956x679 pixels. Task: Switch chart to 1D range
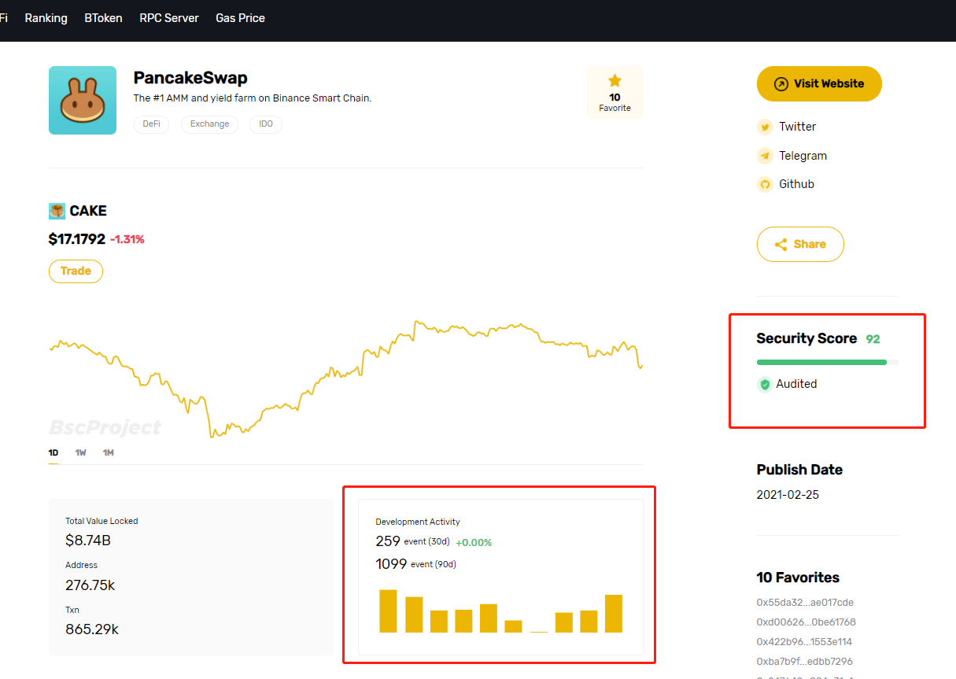54,453
